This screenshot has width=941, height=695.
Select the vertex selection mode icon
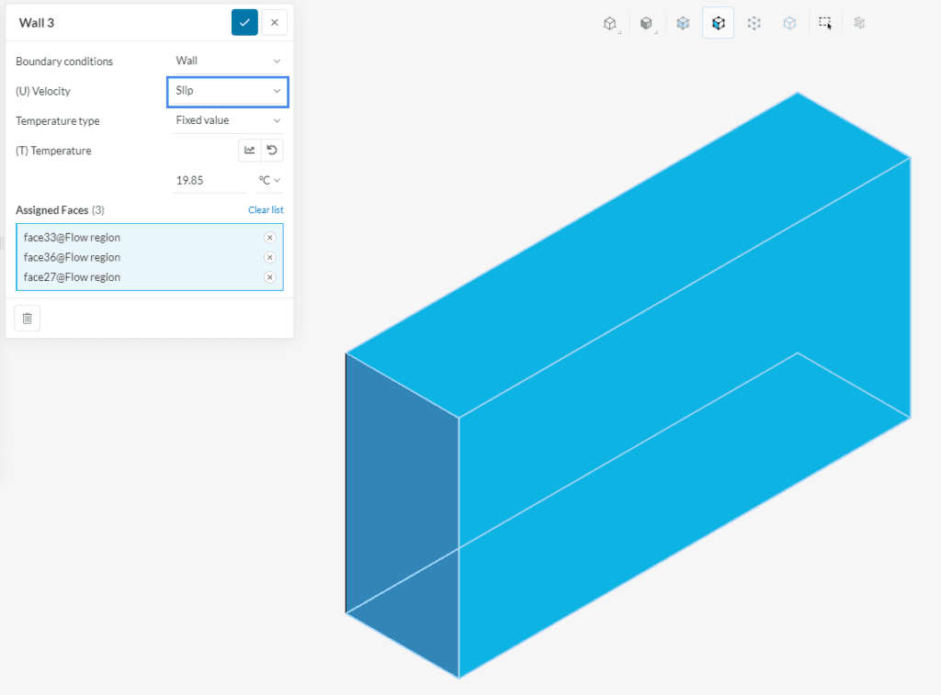(754, 22)
